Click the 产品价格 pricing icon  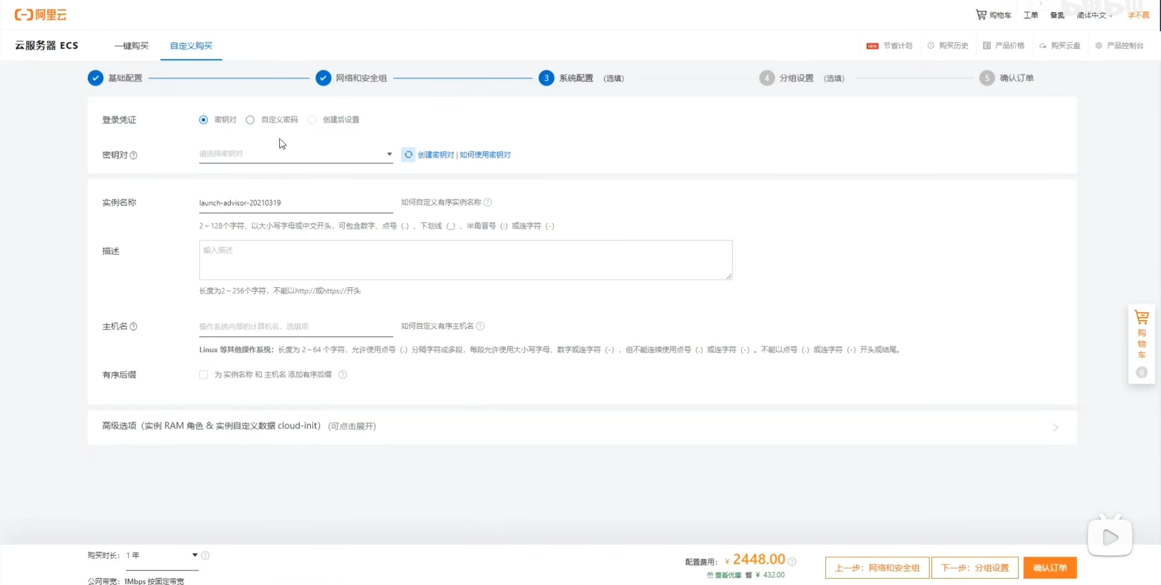pyautogui.click(x=986, y=45)
